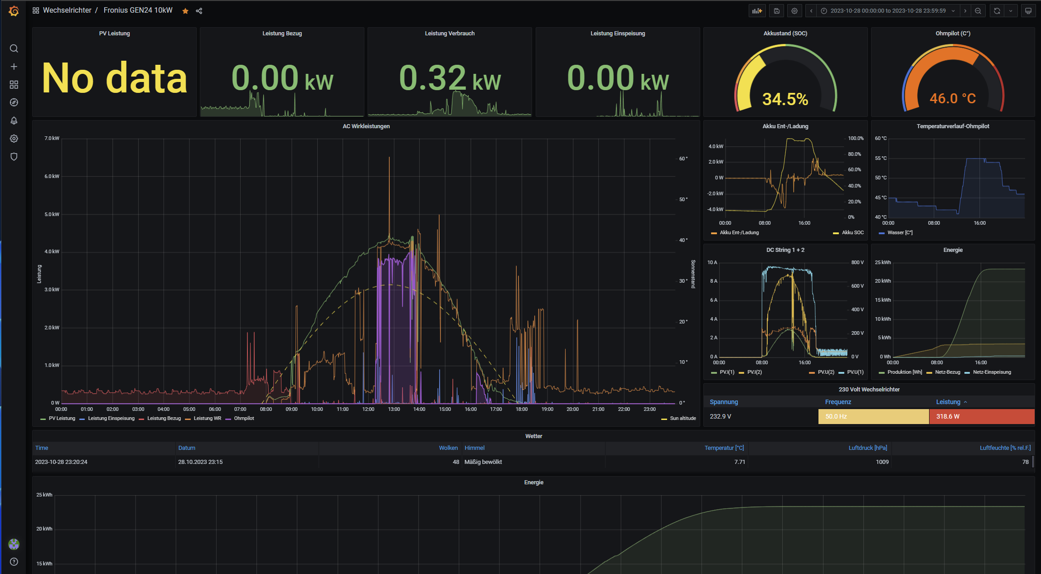
Task: Open the Wechselrichter folder breadcrumb
Action: coord(67,10)
